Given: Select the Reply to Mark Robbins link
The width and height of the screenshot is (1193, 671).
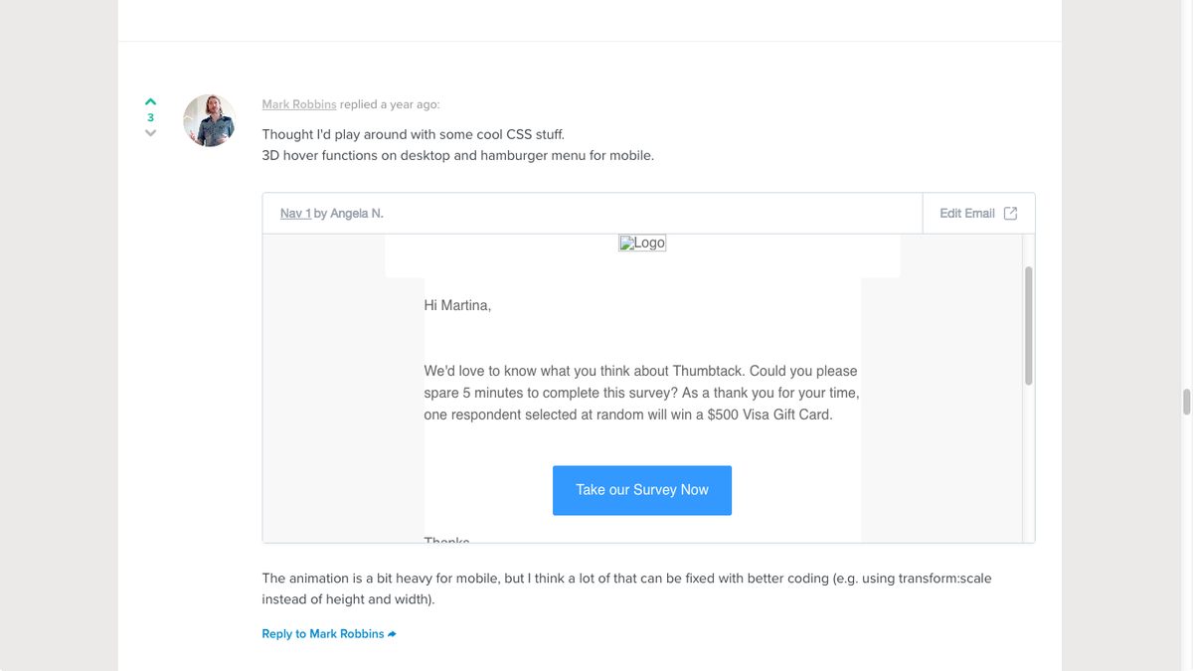Looking at the screenshot, I should click(x=323, y=634).
